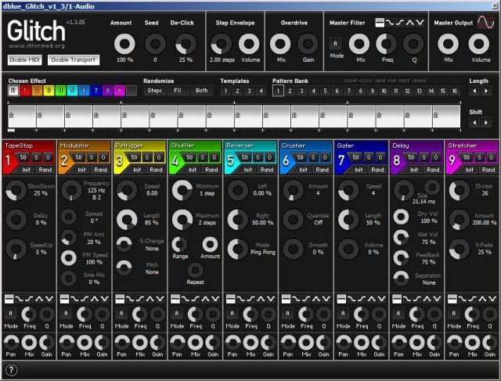Viewport: 501px width, 381px height.
Task: Select the notch filter shape in Master Filter
Action: [x=420, y=23]
